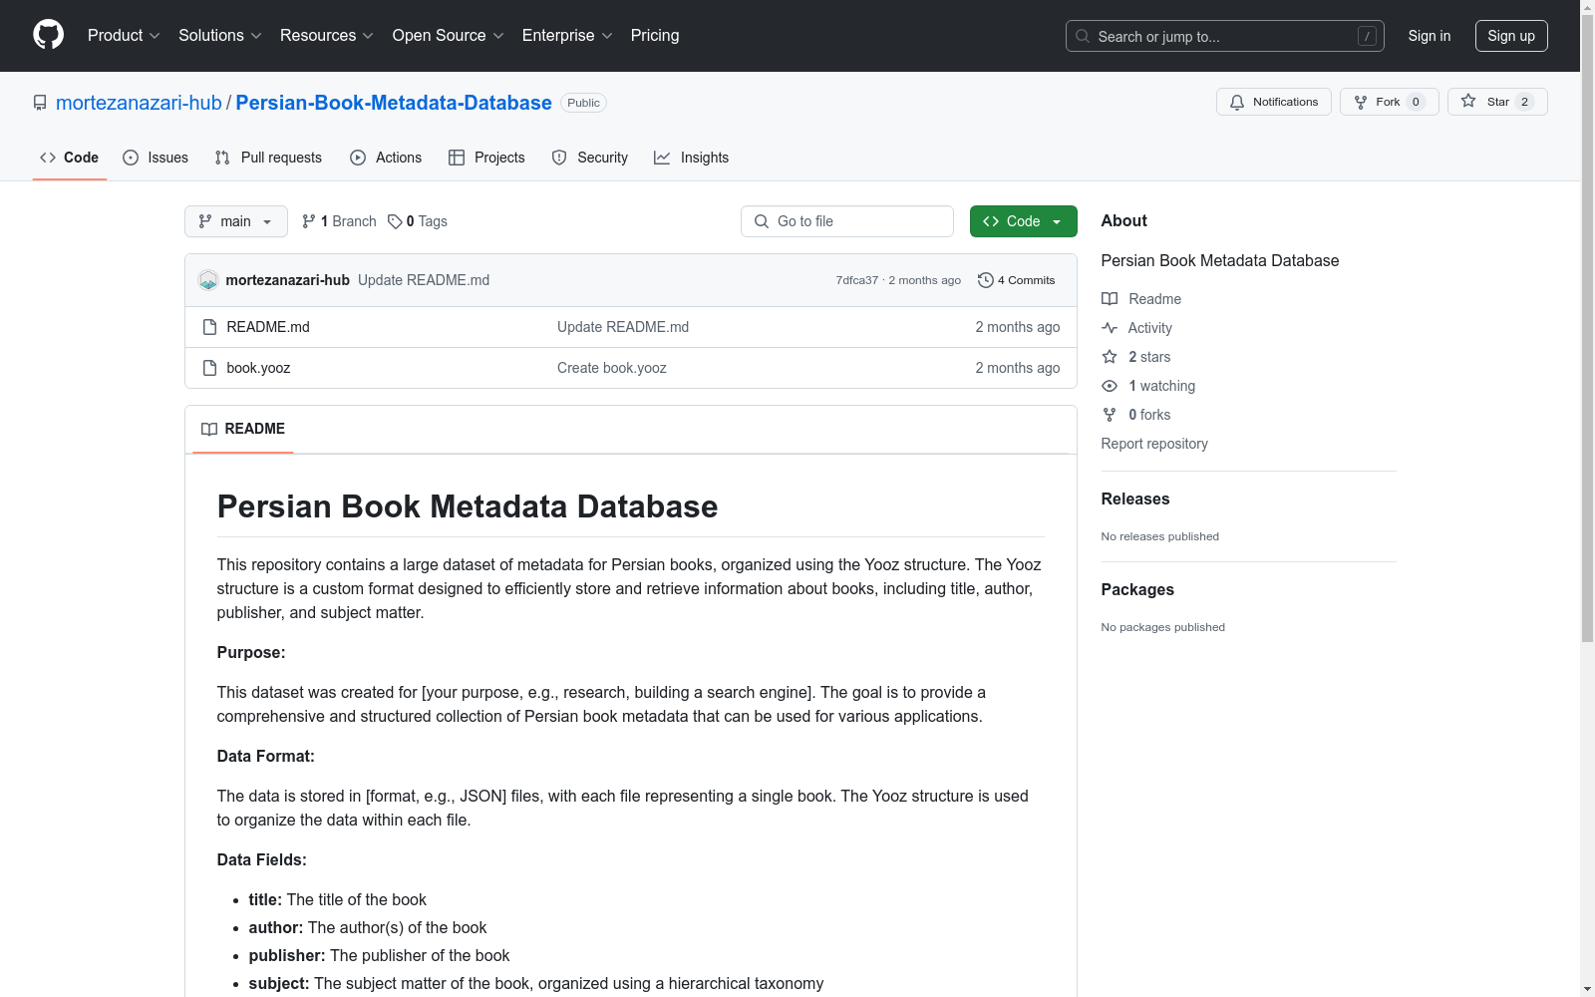Switch to the Issues tab
This screenshot has width=1595, height=997.
point(156,158)
